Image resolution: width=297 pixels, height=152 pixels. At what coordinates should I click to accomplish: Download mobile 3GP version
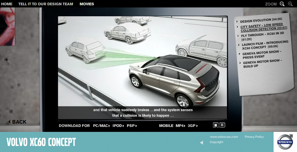pos(193,126)
